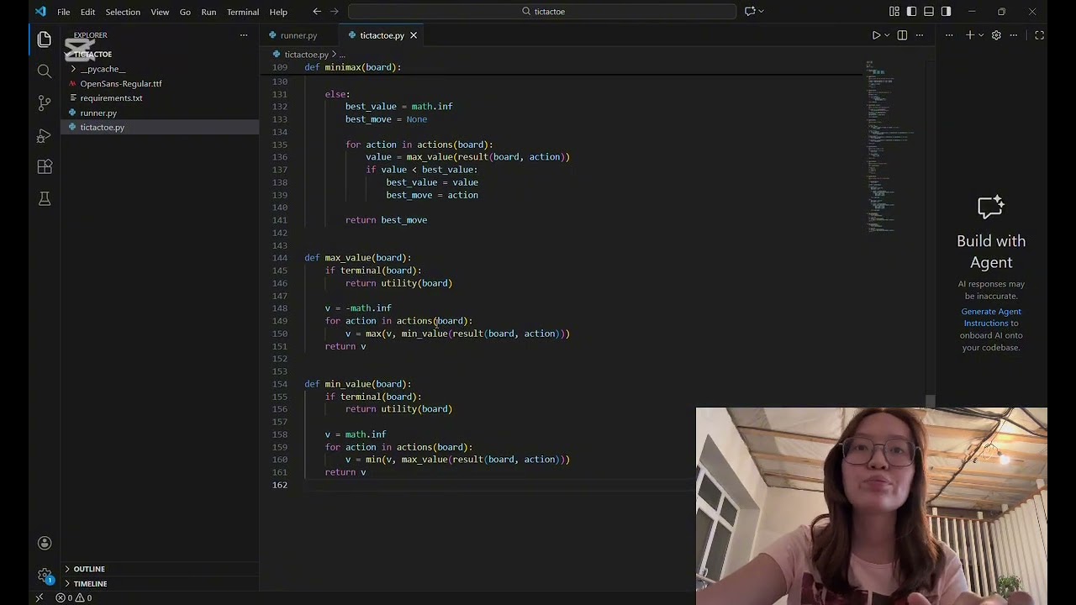The width and height of the screenshot is (1076, 605).
Task: Toggle the secondary side bar
Action: 947,12
